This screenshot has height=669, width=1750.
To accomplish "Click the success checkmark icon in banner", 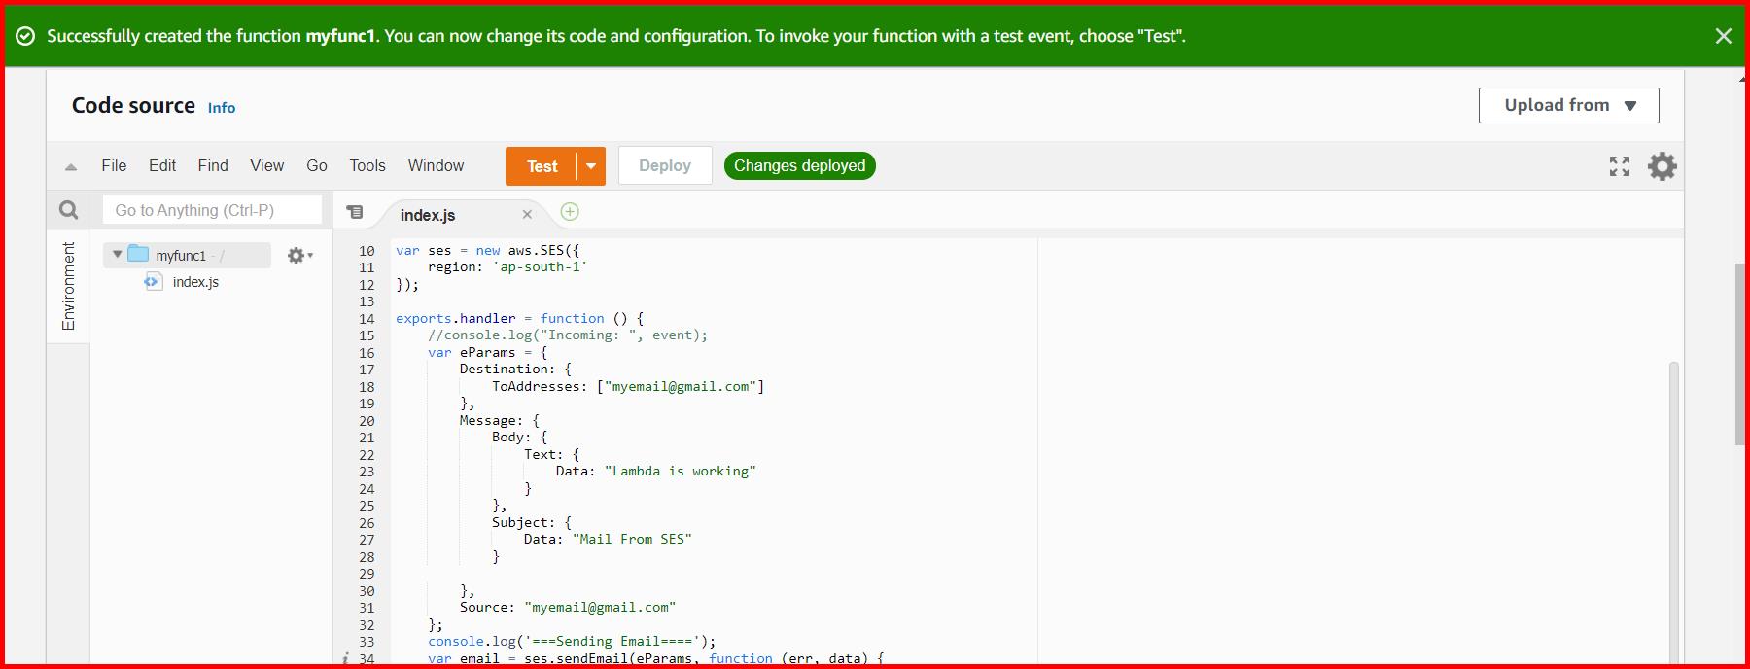I will tap(26, 36).
